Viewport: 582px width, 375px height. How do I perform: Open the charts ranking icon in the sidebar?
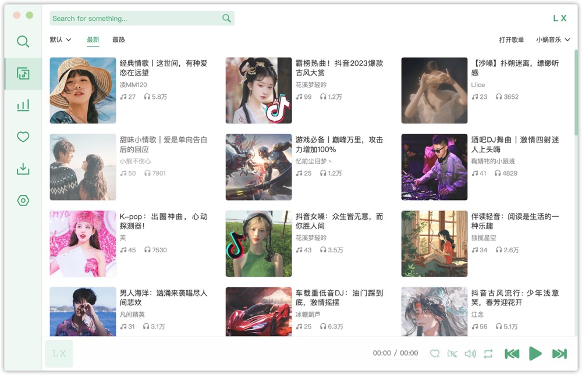coord(23,105)
